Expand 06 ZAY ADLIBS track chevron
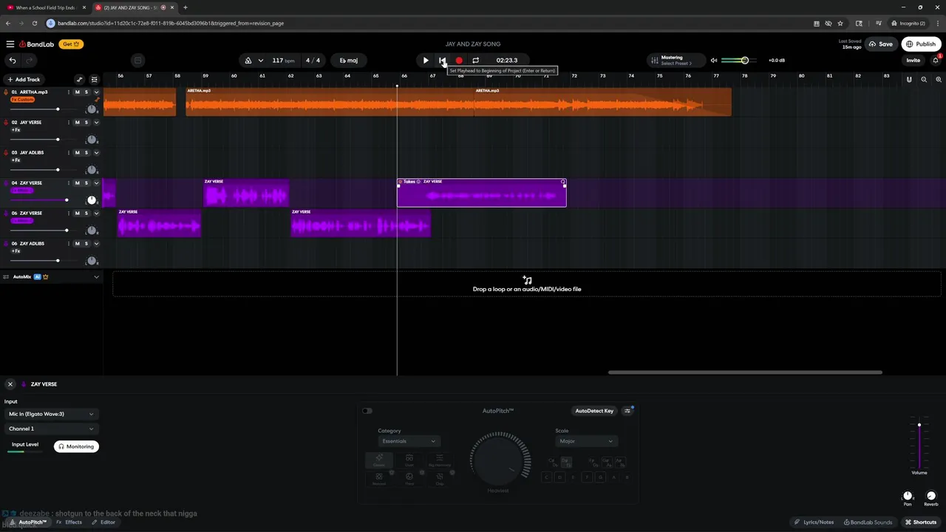 [x=96, y=244]
